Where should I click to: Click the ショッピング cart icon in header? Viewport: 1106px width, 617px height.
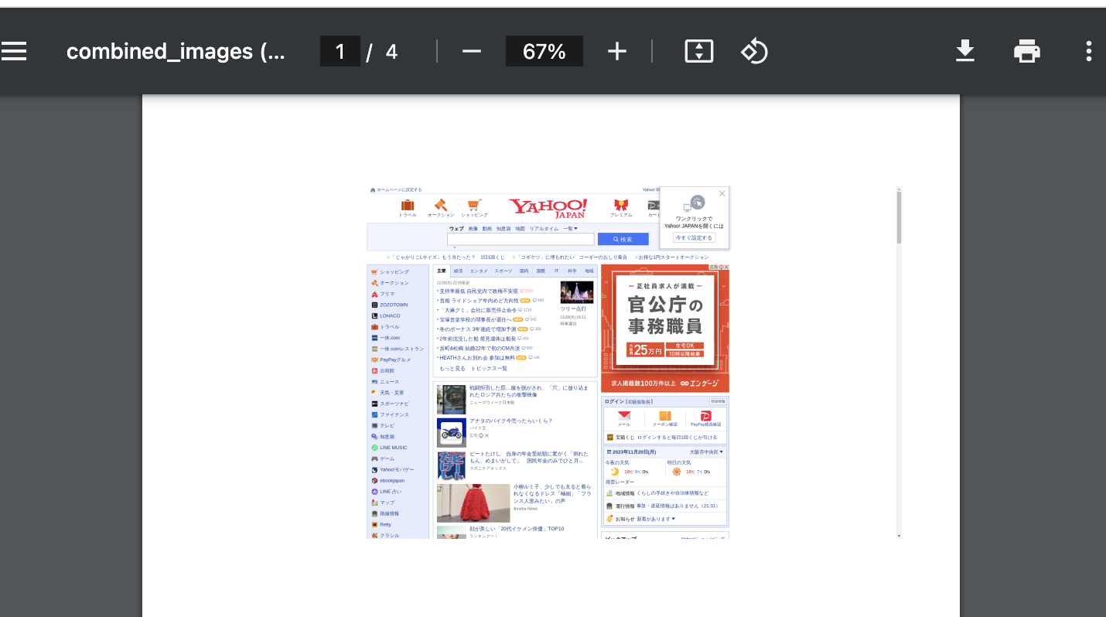(x=474, y=205)
